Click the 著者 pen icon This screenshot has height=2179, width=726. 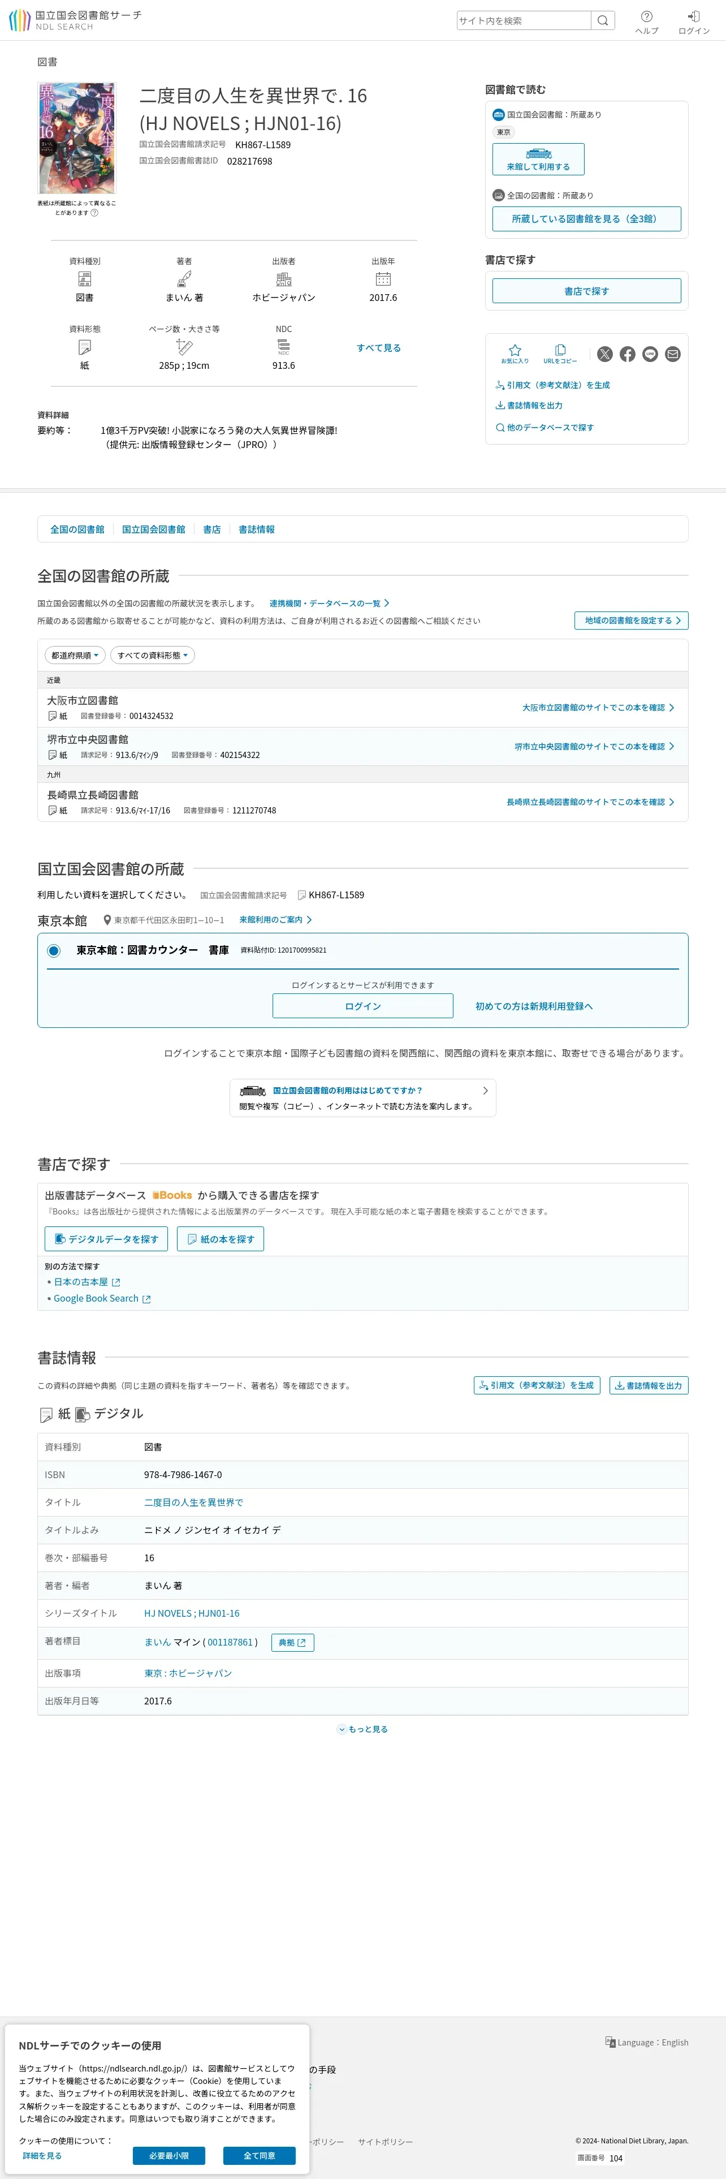pyautogui.click(x=184, y=279)
